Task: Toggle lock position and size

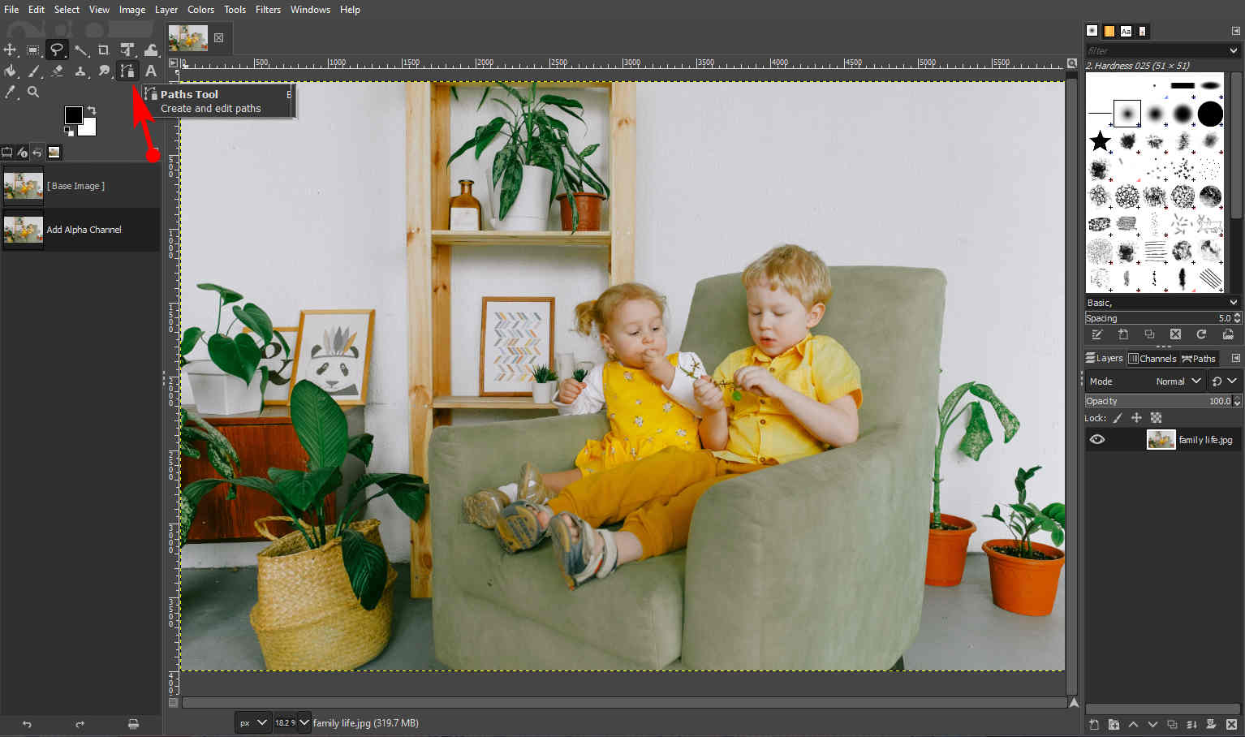Action: coord(1136,418)
